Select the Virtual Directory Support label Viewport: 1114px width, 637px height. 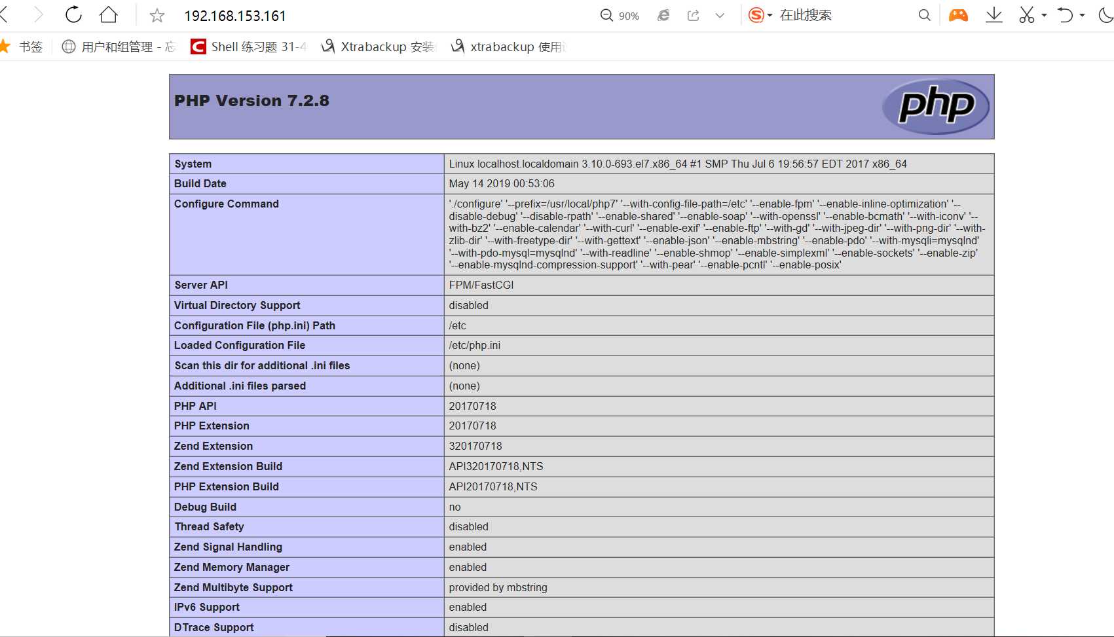click(237, 305)
